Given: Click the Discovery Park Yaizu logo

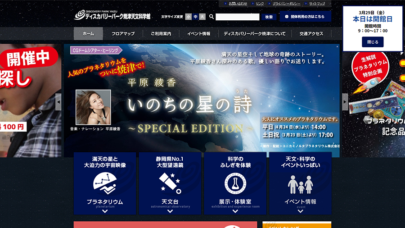Looking at the screenshot, I should (112, 15).
